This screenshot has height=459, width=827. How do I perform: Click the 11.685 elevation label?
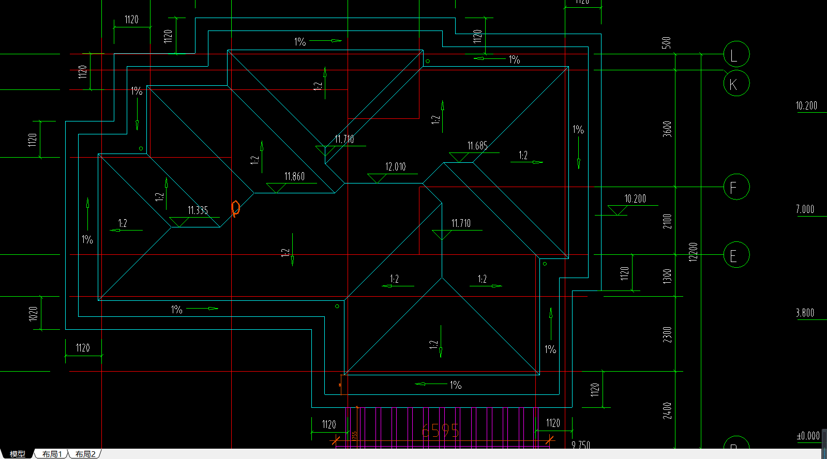(477, 146)
